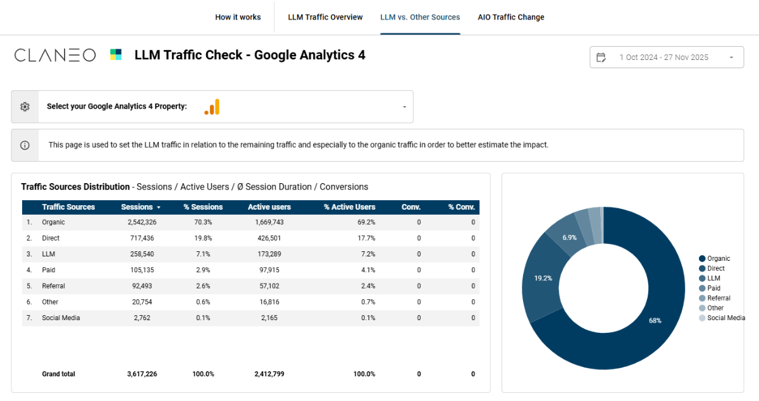Click the info circle icon
This screenshot has width=759, height=401.
[25, 145]
